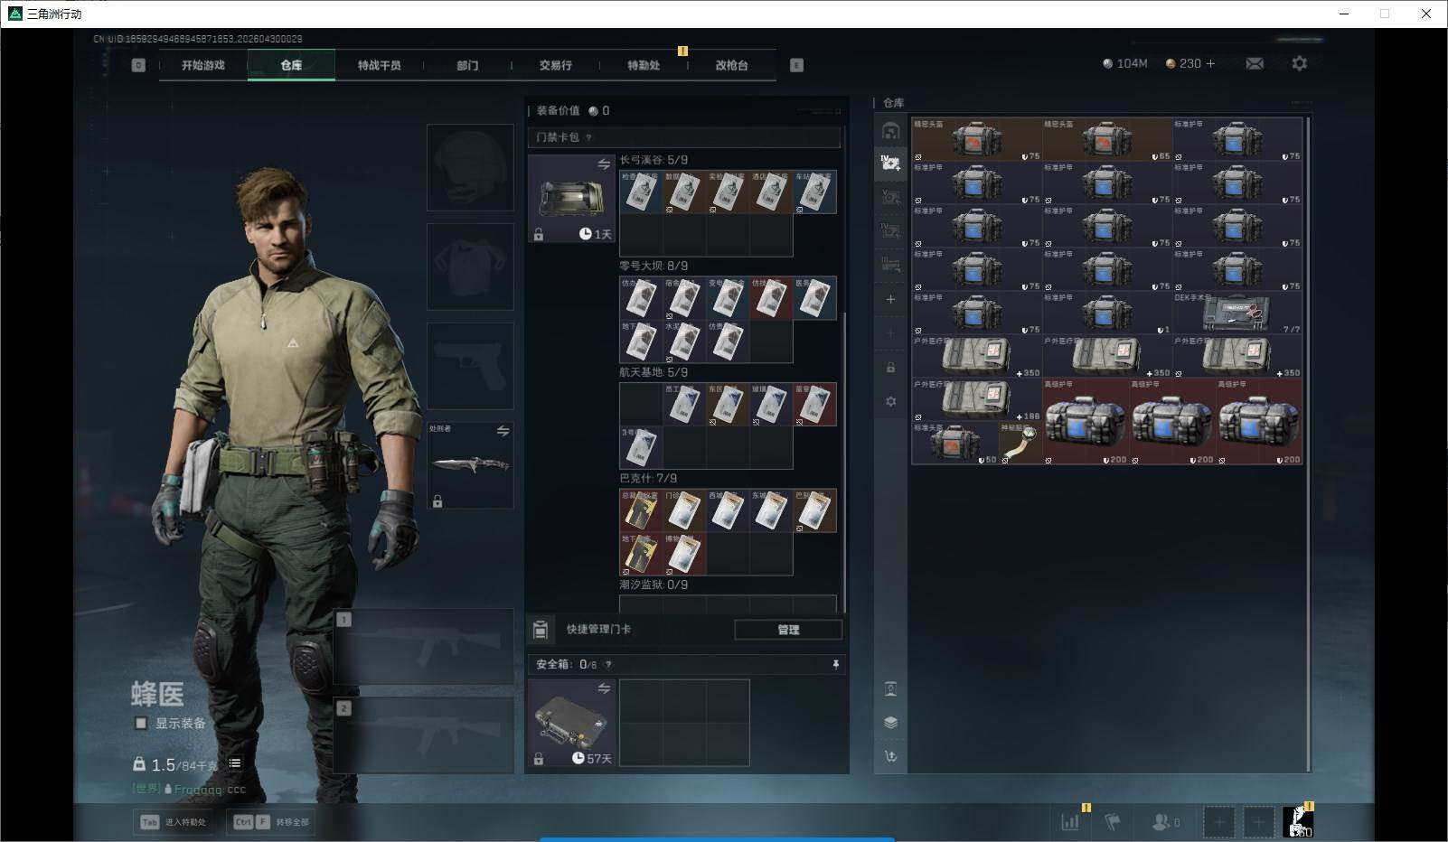This screenshot has width=1448, height=842.
Task: Select the first keycard under 长弓溪谷
Action: click(x=641, y=192)
